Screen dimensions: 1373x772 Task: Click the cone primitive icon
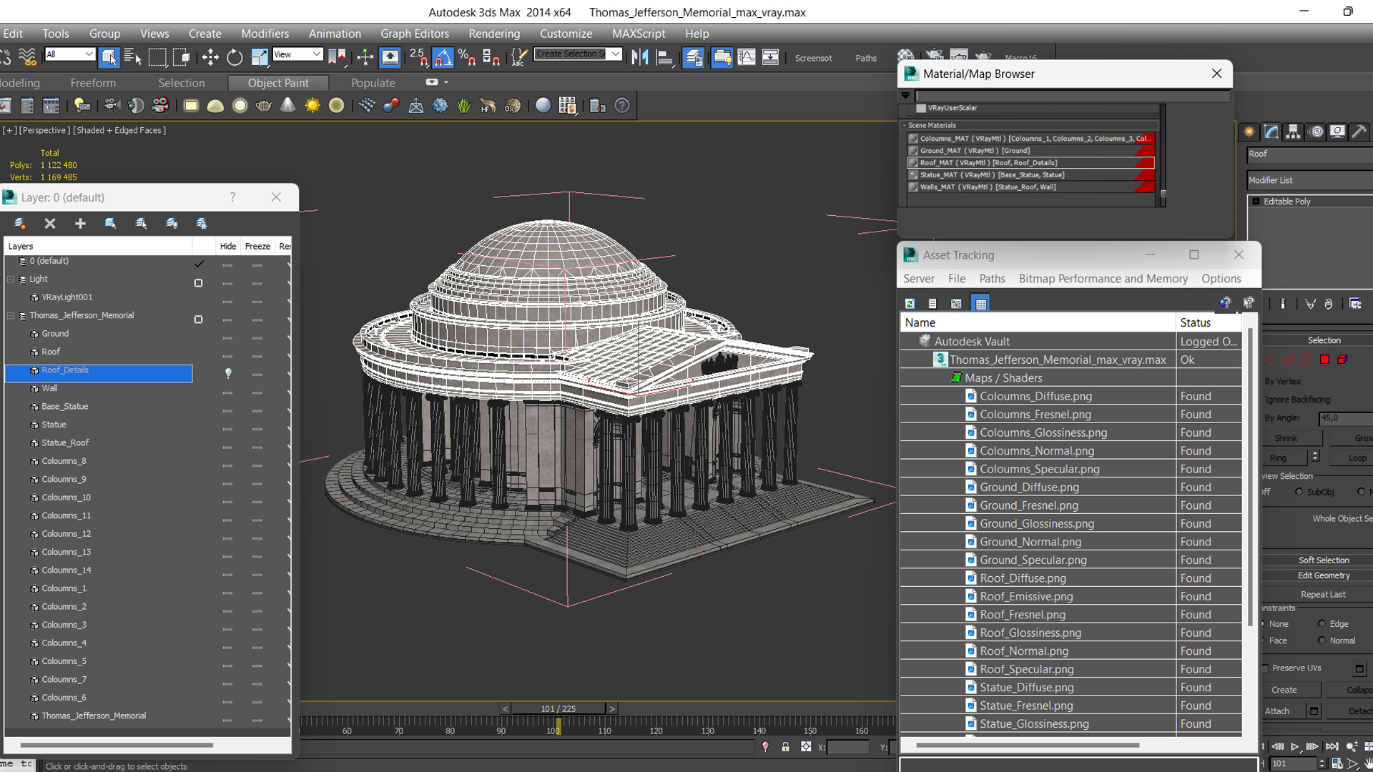tap(287, 106)
